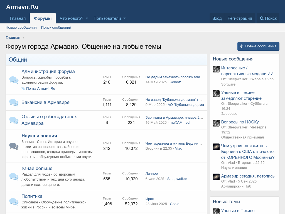
Task: Open the Регистрация link
Action: 240,18
